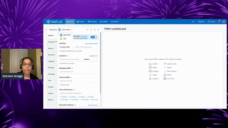
Task: Click the Boolean Builder link
Action: pos(93,105)
